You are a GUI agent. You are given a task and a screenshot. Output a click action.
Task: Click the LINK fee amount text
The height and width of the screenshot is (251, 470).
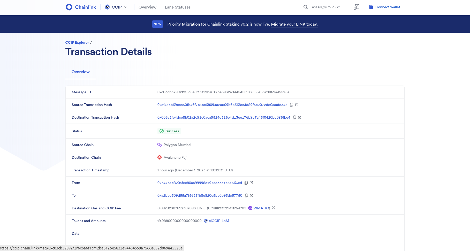pos(181,208)
